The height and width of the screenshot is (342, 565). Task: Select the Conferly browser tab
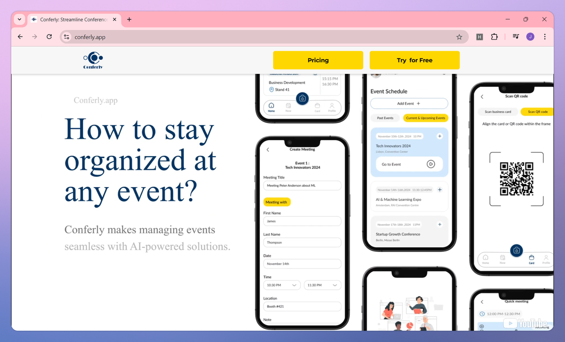click(x=74, y=19)
